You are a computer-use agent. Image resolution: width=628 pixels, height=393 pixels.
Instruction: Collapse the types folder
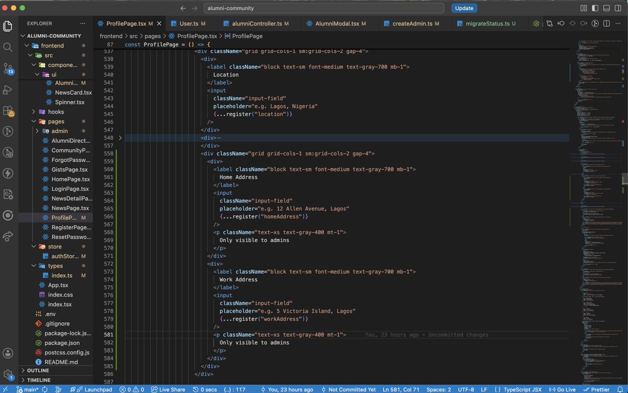tap(34, 266)
